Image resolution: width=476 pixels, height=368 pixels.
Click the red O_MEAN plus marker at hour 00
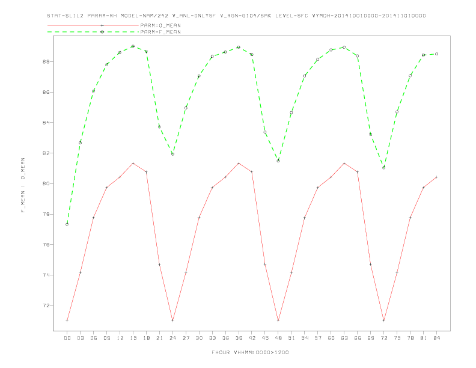[67, 320]
